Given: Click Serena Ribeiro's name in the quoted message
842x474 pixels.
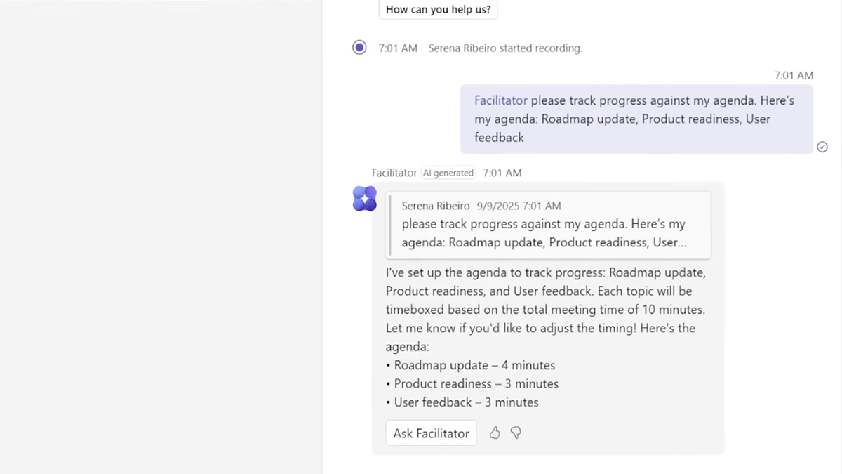Looking at the screenshot, I should tap(436, 206).
